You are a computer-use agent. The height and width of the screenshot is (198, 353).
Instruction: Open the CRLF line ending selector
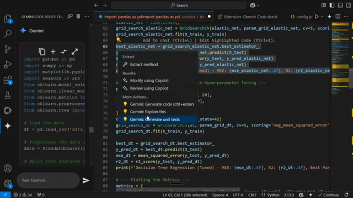pos(252,195)
